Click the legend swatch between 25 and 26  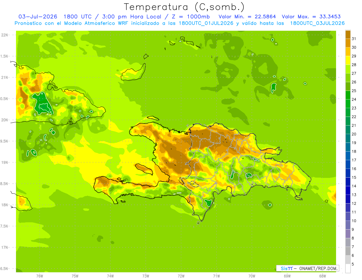[348, 86]
